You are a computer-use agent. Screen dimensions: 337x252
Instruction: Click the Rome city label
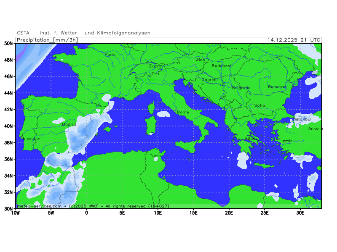point(183,112)
